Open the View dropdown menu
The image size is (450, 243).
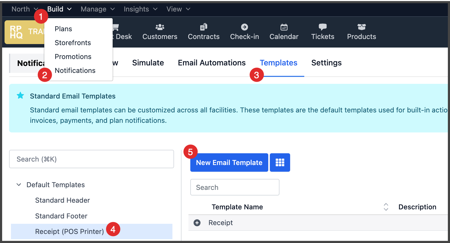(x=178, y=9)
